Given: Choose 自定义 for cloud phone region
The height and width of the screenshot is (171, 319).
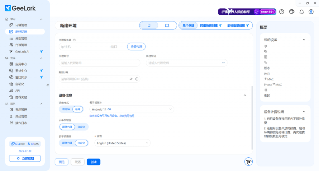Looking at the screenshot, I should (81, 127).
